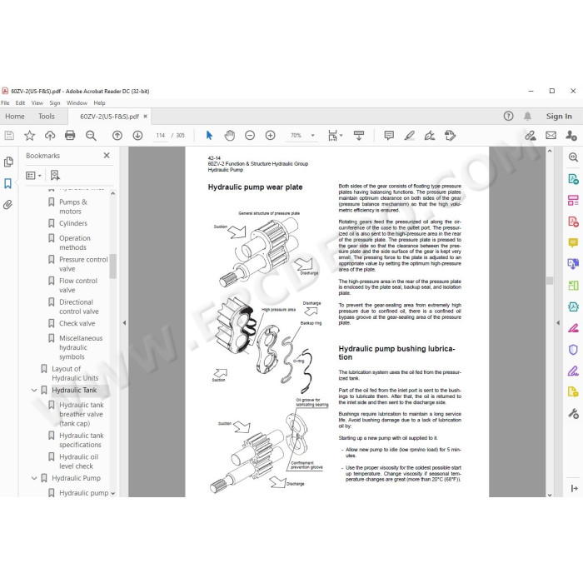This screenshot has width=583, height=583.
Task: Open the Window menu
Action: tap(77, 103)
